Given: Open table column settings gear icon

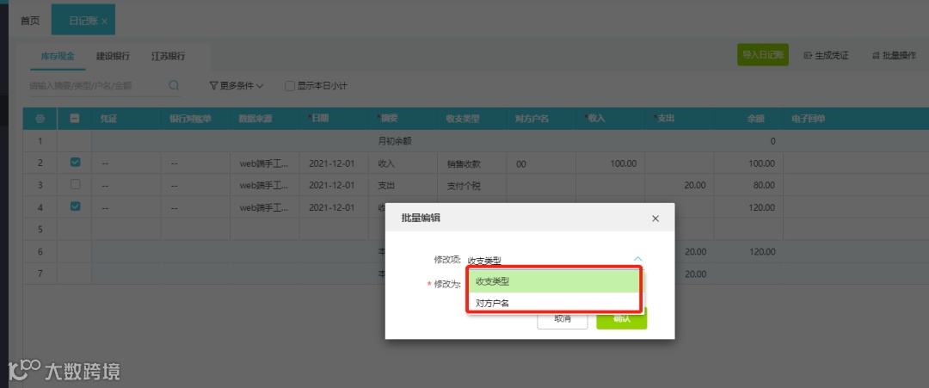Looking at the screenshot, I should click(40, 119).
